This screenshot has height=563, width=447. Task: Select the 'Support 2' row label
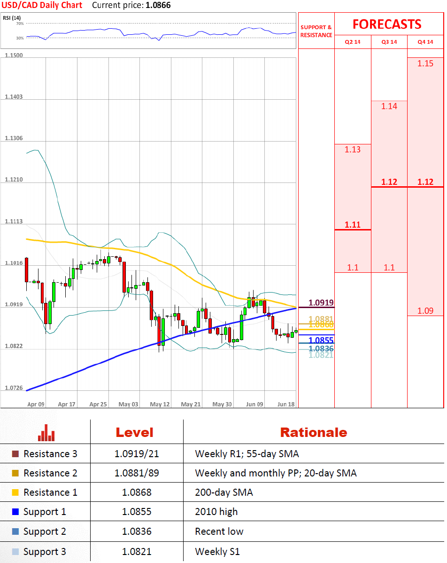coord(45,531)
